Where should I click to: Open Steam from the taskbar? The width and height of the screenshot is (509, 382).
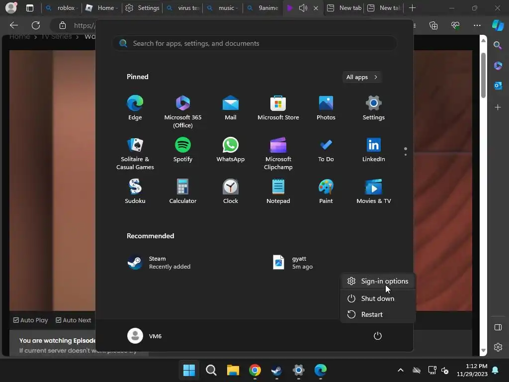[276, 370]
